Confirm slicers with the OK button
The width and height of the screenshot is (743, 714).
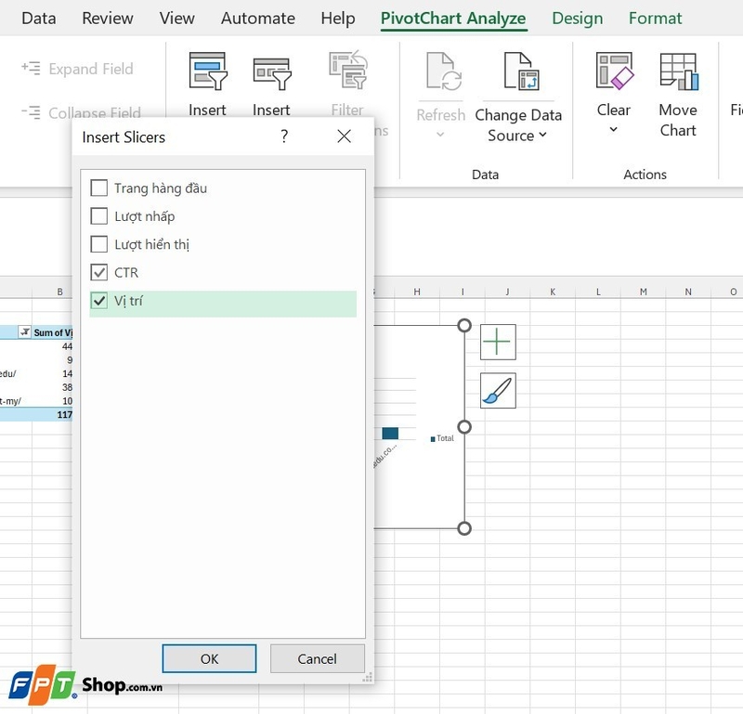tap(209, 658)
